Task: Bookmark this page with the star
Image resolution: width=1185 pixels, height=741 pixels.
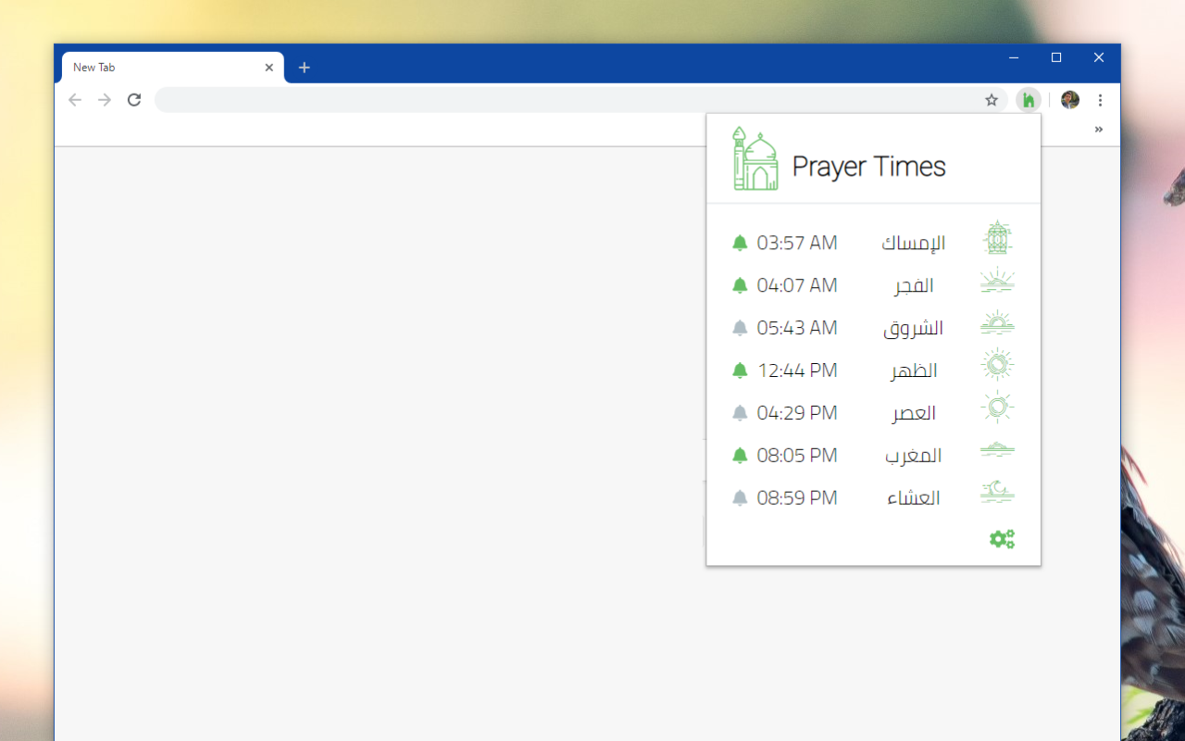Action: pyautogui.click(x=992, y=100)
